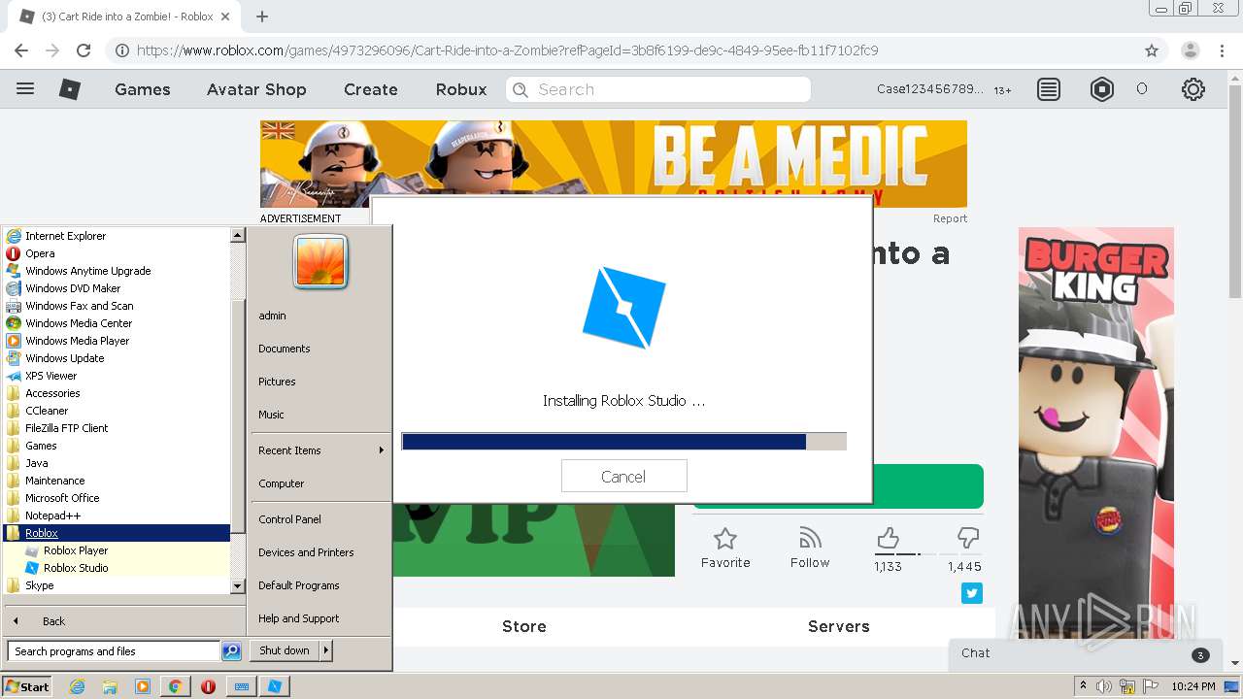The width and height of the screenshot is (1243, 699).
Task: Expand the Java folder
Action: tap(37, 463)
